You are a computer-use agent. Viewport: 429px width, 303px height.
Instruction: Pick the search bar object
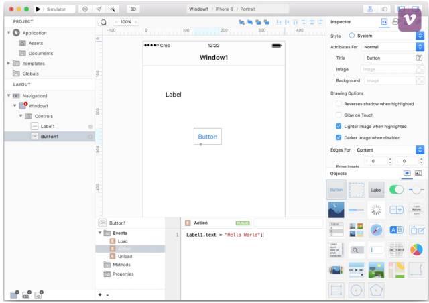click(x=356, y=249)
